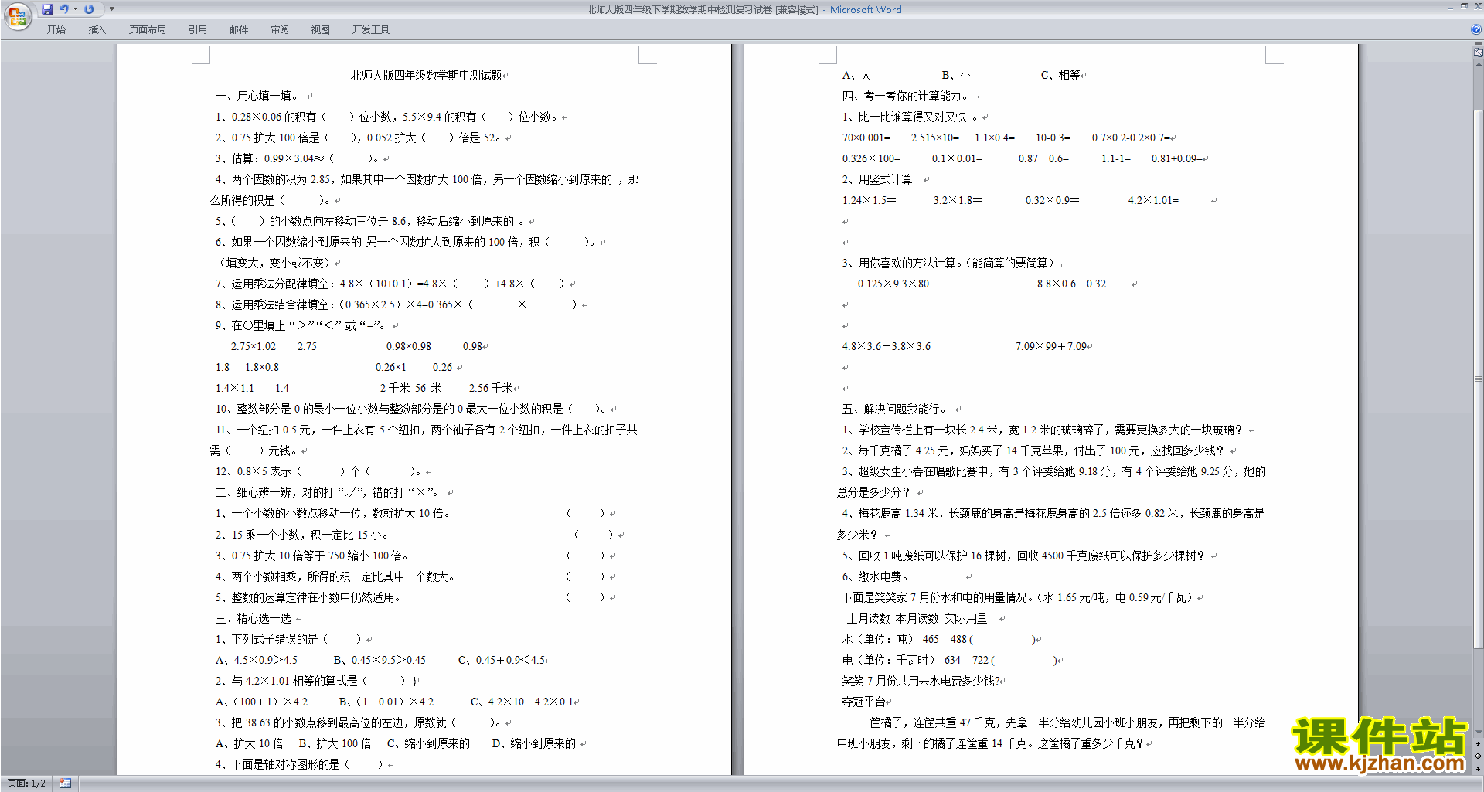The image size is (1484, 792).
Task: Click the page count 页面: 1/2 in status bar
Action: 26,784
